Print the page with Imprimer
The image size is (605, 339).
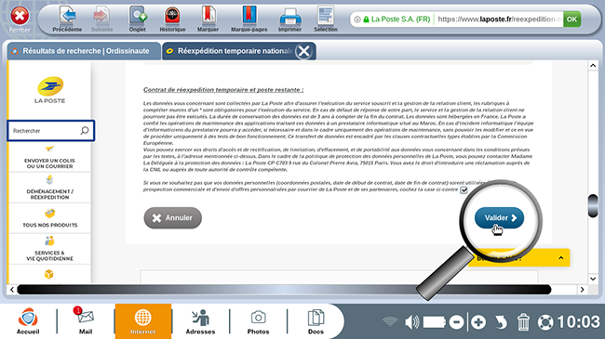pyautogui.click(x=289, y=20)
